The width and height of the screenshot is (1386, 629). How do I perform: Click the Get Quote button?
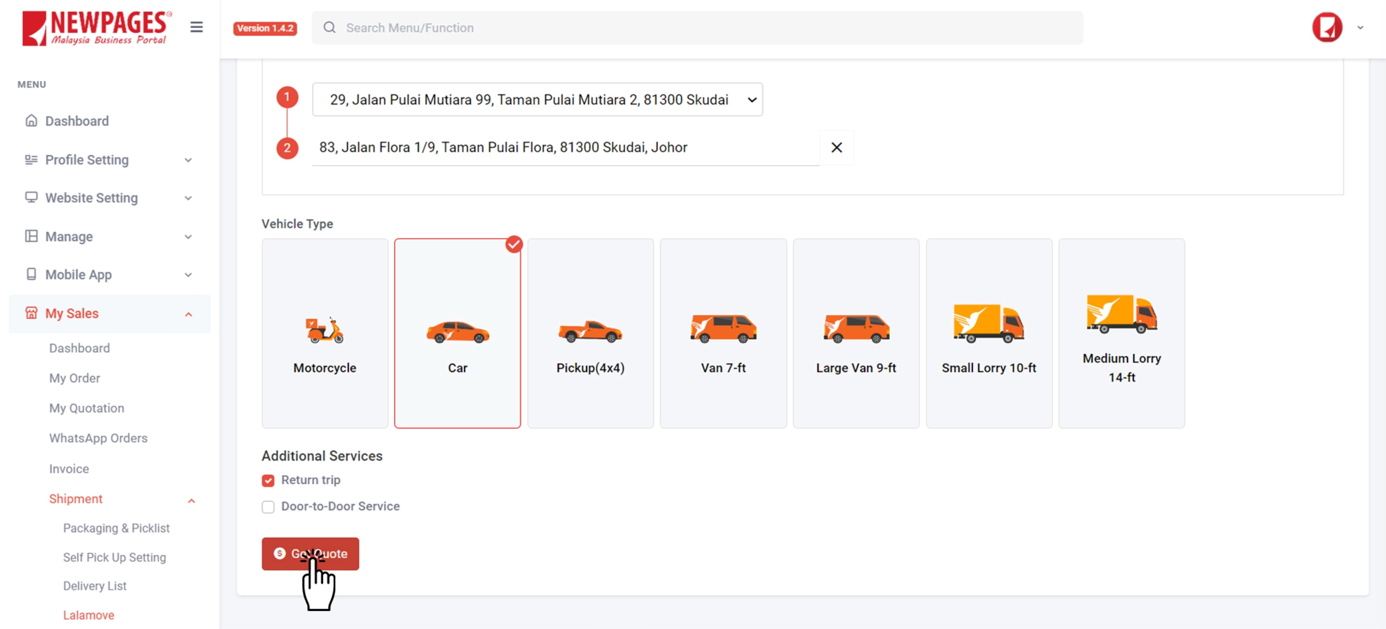[311, 554]
